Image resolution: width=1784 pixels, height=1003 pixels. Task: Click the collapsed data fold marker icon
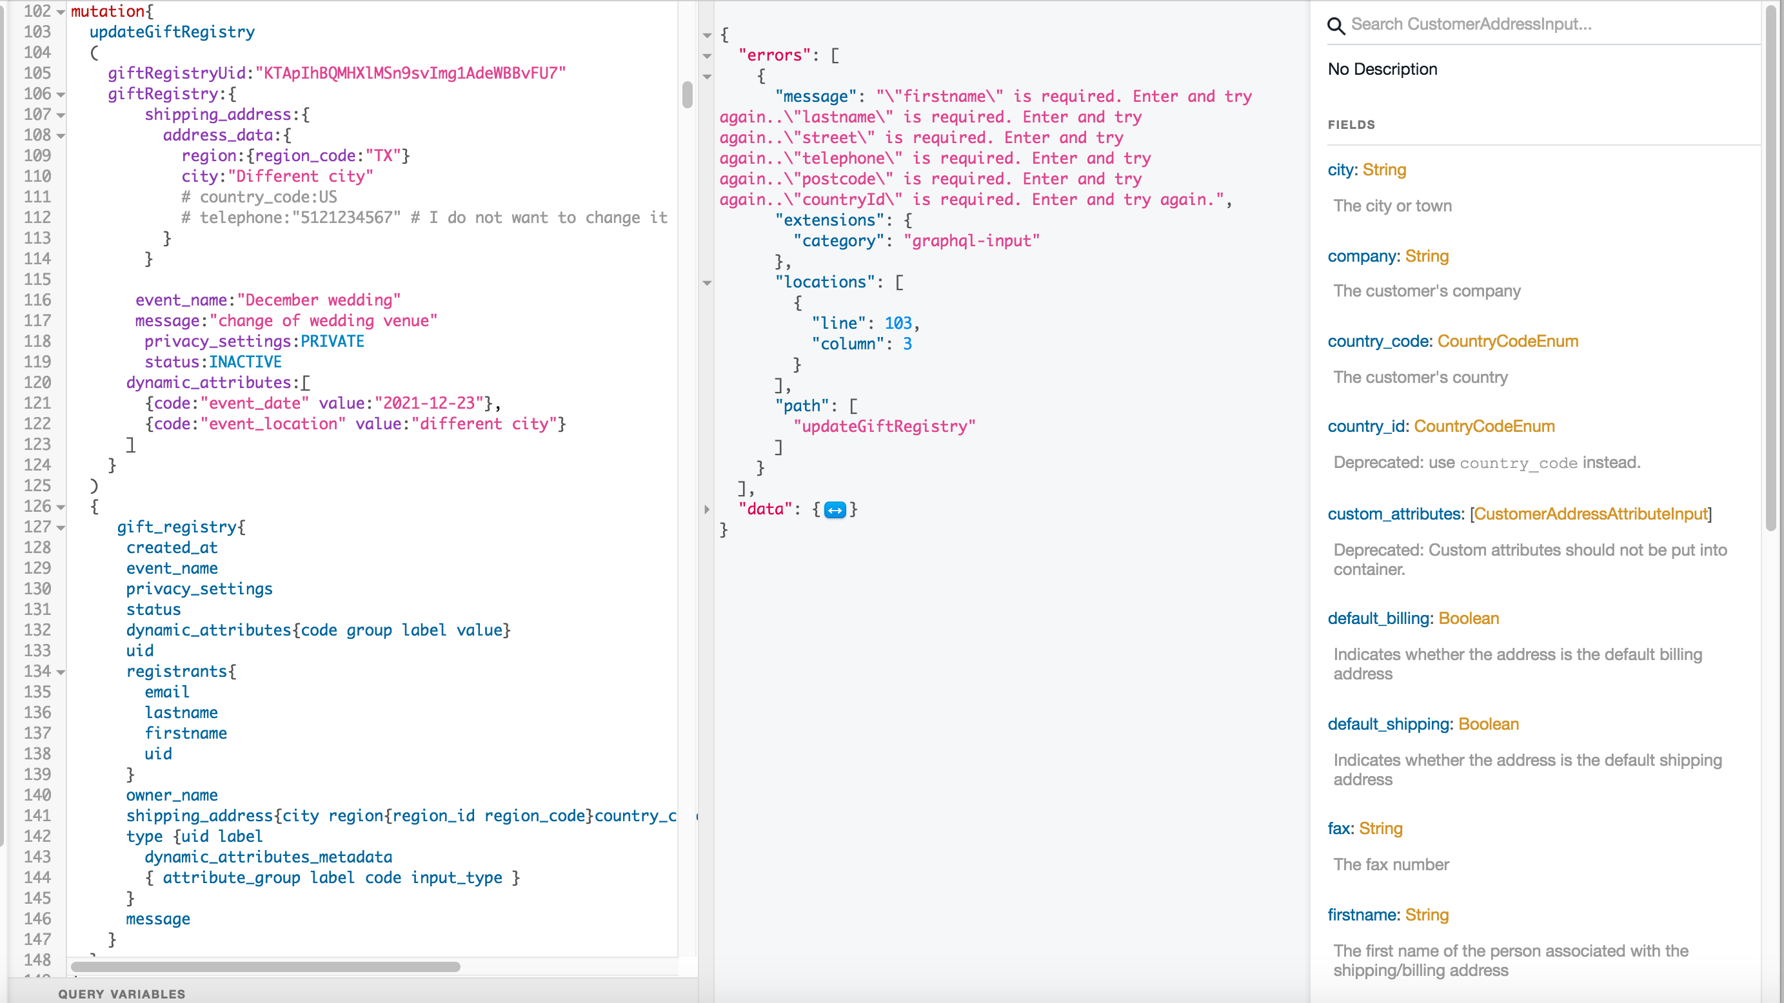(x=835, y=510)
